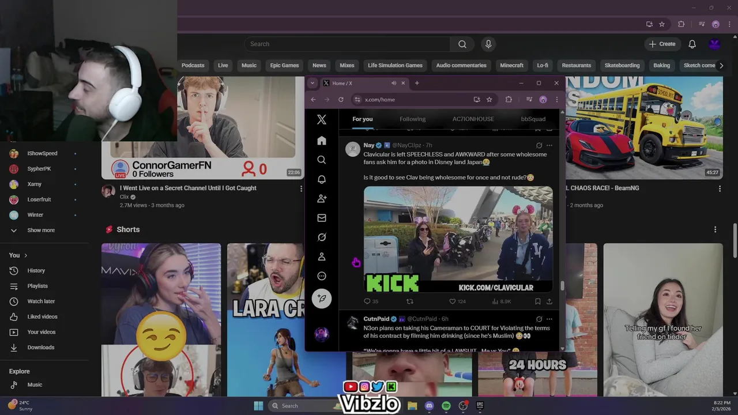Open new tab in X window
This screenshot has height=415, width=738.
(x=417, y=83)
